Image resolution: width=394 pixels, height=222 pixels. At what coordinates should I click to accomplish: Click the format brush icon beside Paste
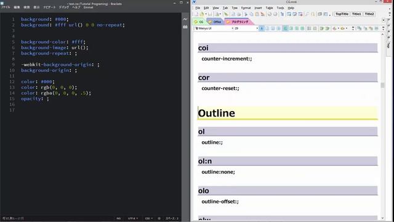(263, 14)
